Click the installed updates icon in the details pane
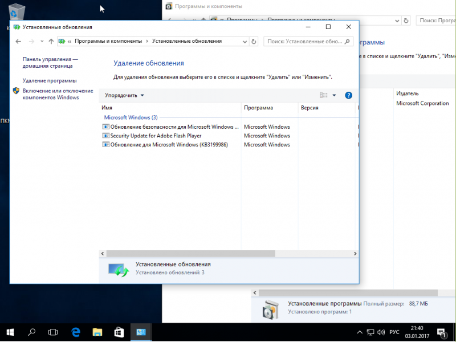Screen dimensions: 456x342 click(119, 270)
